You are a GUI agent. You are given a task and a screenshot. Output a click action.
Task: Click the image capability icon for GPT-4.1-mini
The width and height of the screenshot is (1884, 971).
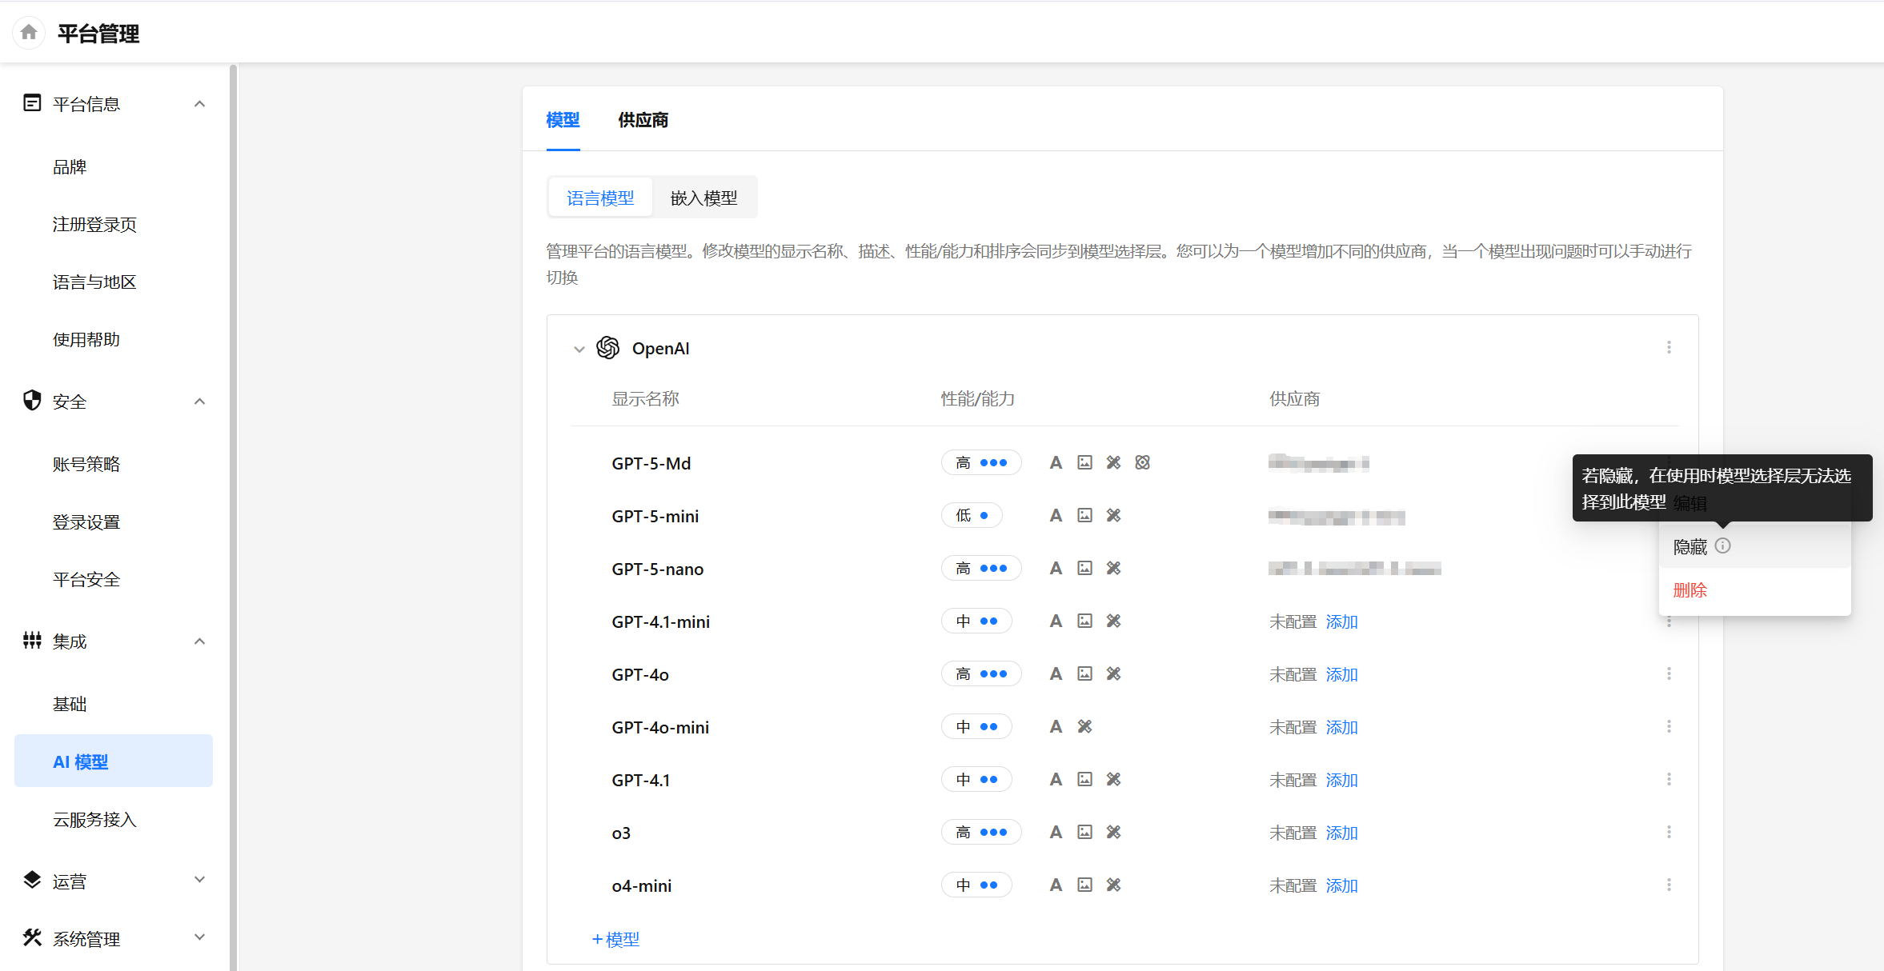pyautogui.click(x=1084, y=621)
